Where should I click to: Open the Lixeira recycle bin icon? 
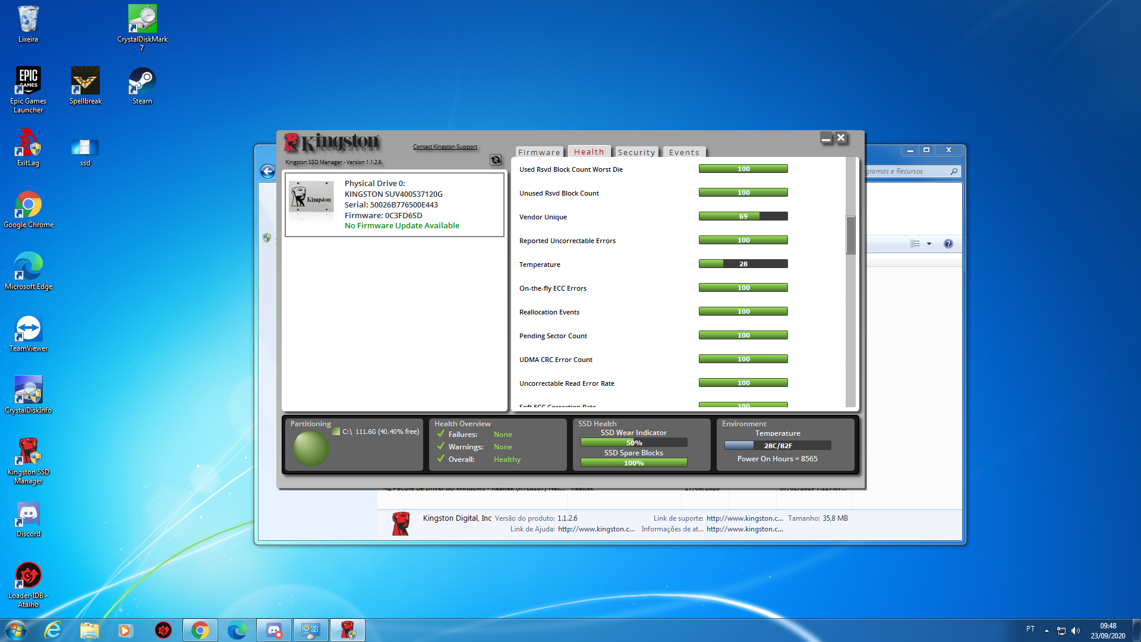(x=28, y=24)
